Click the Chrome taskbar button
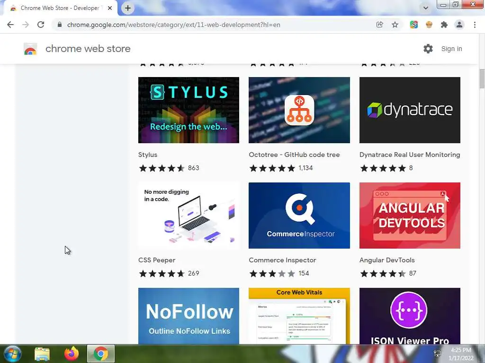This screenshot has width=485, height=363. [101, 354]
